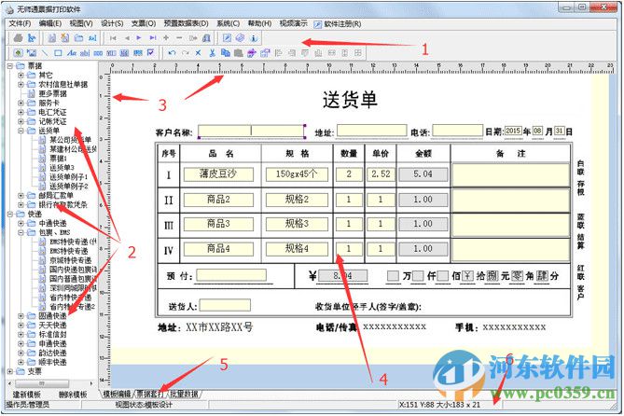Click the blue info icon in the toolbar
Viewport: 624px width, 416px height.
click(x=254, y=38)
